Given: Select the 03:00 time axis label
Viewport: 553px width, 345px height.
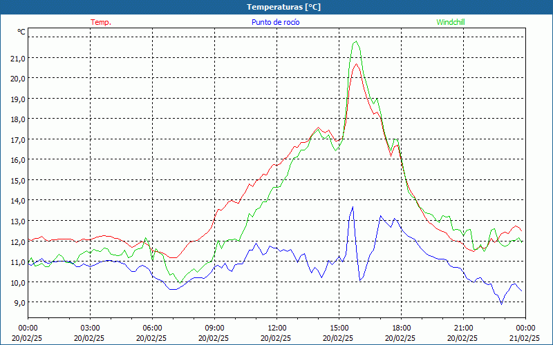Looking at the screenshot, I should (x=90, y=328).
